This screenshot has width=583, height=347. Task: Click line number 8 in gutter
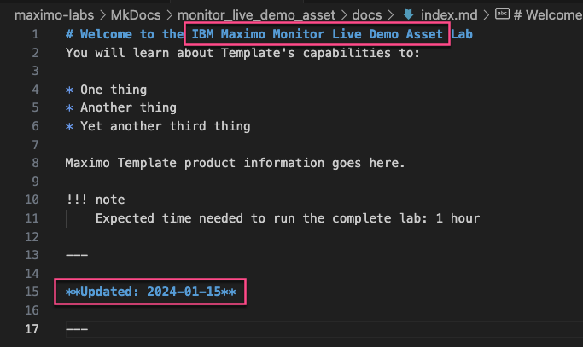35,163
